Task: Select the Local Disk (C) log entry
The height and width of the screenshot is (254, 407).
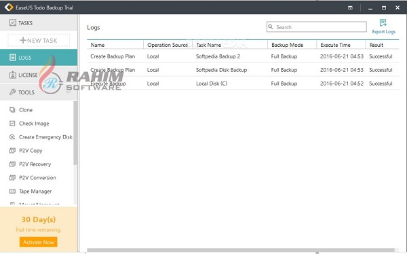Action: click(243, 84)
